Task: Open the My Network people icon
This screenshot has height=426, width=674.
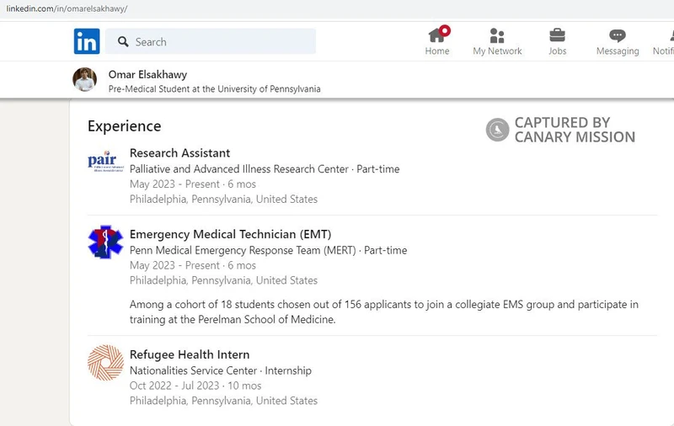Action: (x=497, y=35)
